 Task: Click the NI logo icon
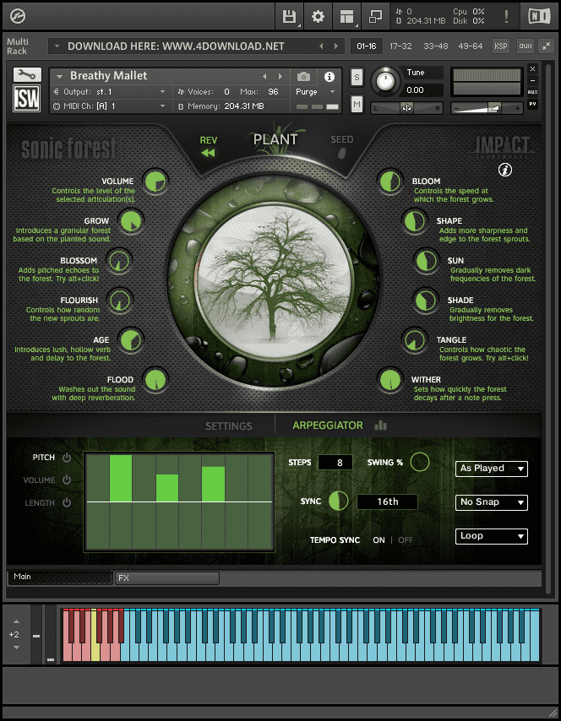[x=539, y=17]
